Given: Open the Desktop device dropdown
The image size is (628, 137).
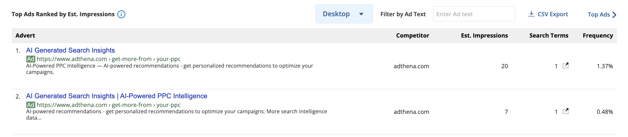Looking at the screenshot, I should coord(344,14).
